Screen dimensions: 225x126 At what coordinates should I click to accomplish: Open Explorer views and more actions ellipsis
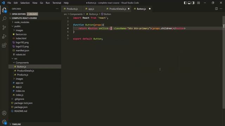pos(57,9)
